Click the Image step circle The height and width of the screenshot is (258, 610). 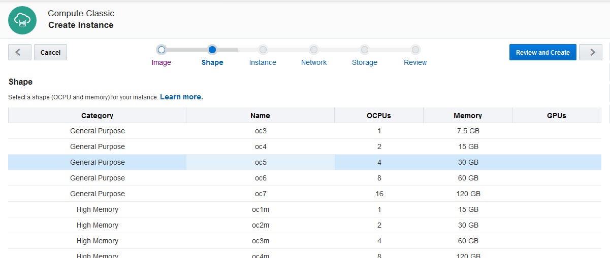(162, 50)
